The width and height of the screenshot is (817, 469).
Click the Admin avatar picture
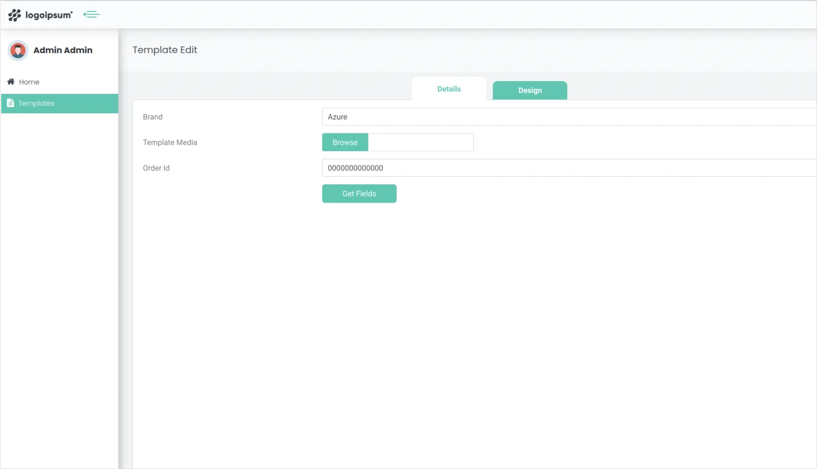point(17,50)
